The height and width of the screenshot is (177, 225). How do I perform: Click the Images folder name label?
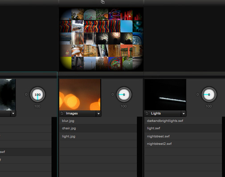(72, 113)
